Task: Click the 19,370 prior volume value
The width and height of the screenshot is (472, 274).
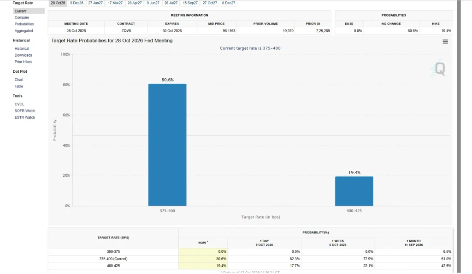Action: [288, 31]
